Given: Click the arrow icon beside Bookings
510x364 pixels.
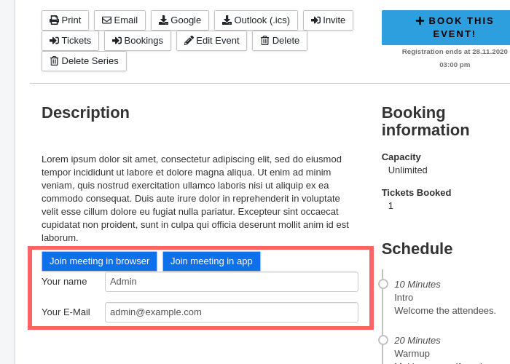Looking at the screenshot, I should click(x=117, y=41).
